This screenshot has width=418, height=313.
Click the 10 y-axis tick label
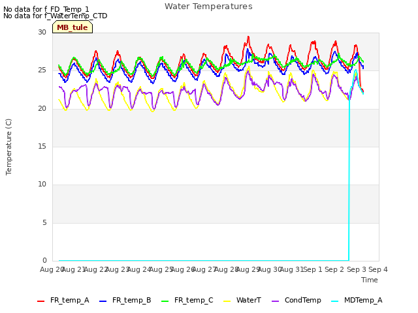[42, 184]
